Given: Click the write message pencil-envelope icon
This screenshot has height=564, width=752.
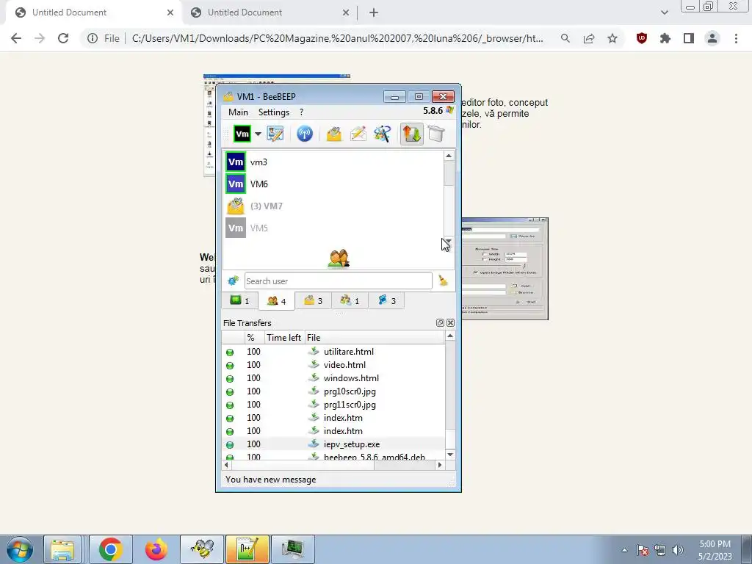Looking at the screenshot, I should [x=358, y=134].
